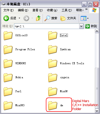Viewport: 100px width, 114px height.
Task: Open the Views dropdown arrow
Action: click(x=88, y=18)
